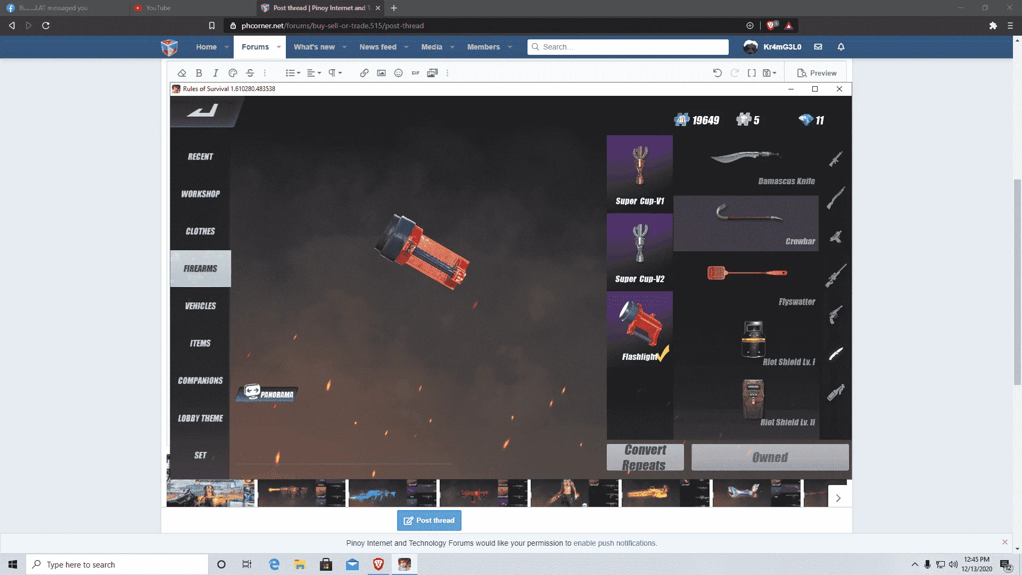Click the enable push notifications link
Image resolution: width=1022 pixels, height=575 pixels.
click(x=615, y=543)
